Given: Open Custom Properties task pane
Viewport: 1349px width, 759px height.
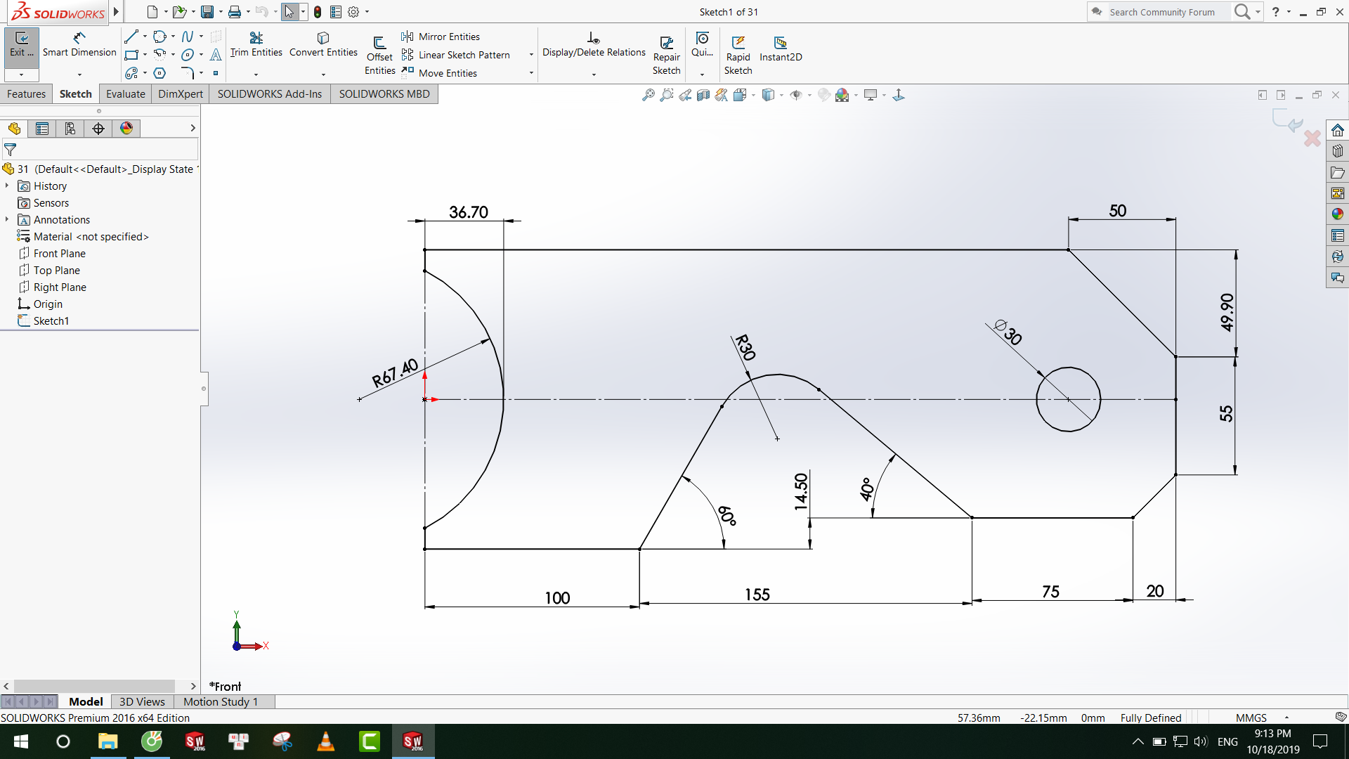Looking at the screenshot, I should tap(1338, 235).
